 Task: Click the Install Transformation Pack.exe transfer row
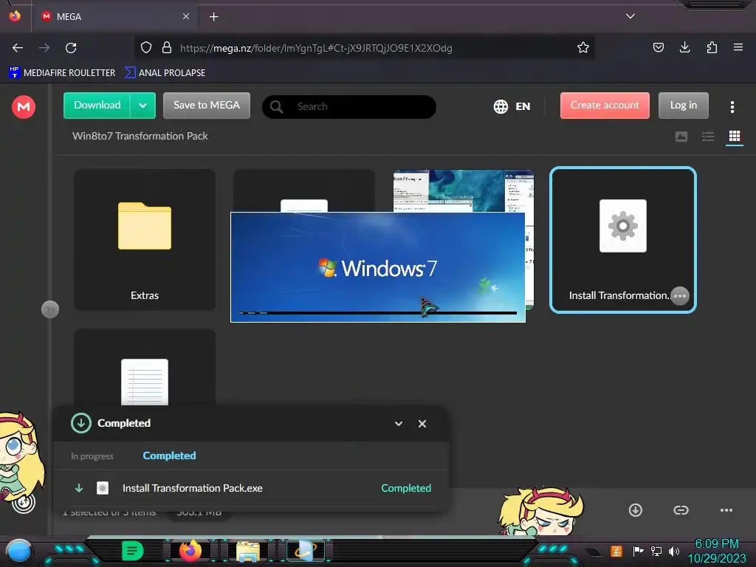[251, 488]
